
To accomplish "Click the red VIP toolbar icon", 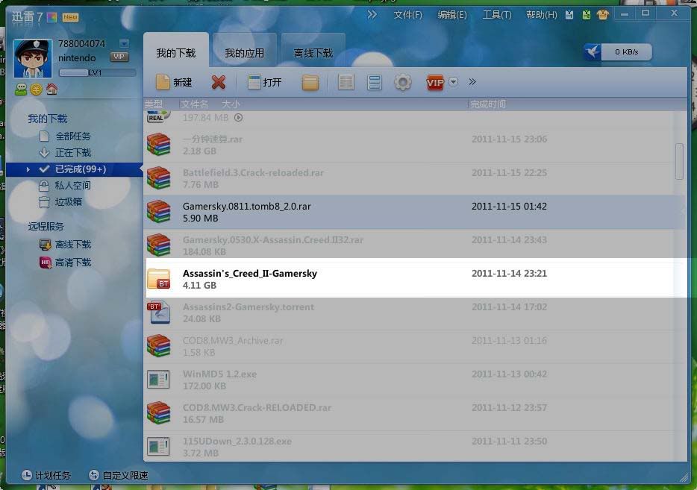I will (435, 82).
